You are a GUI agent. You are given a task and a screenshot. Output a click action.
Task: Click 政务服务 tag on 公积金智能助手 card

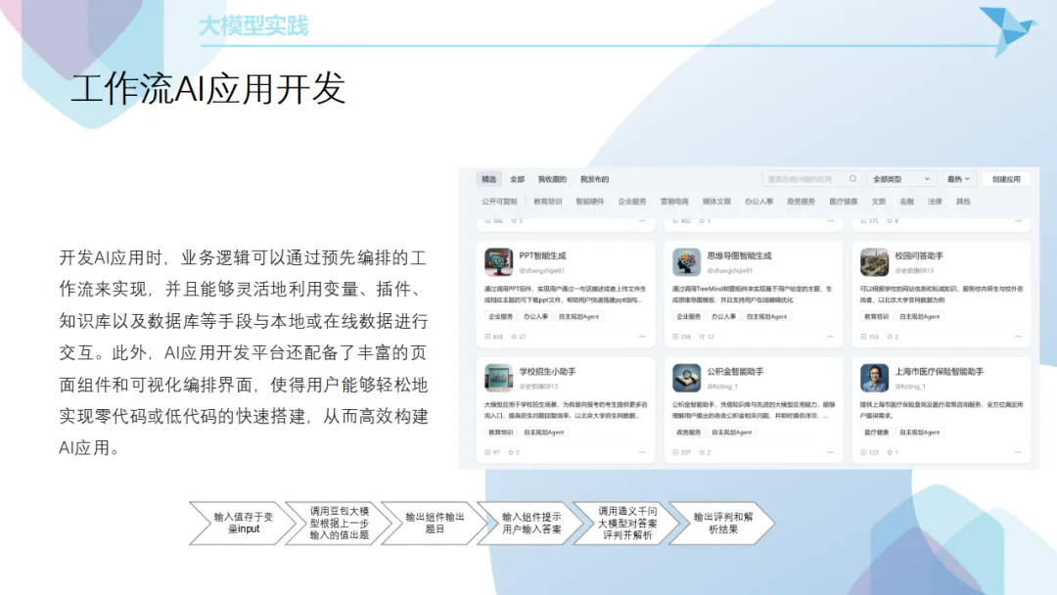point(688,433)
